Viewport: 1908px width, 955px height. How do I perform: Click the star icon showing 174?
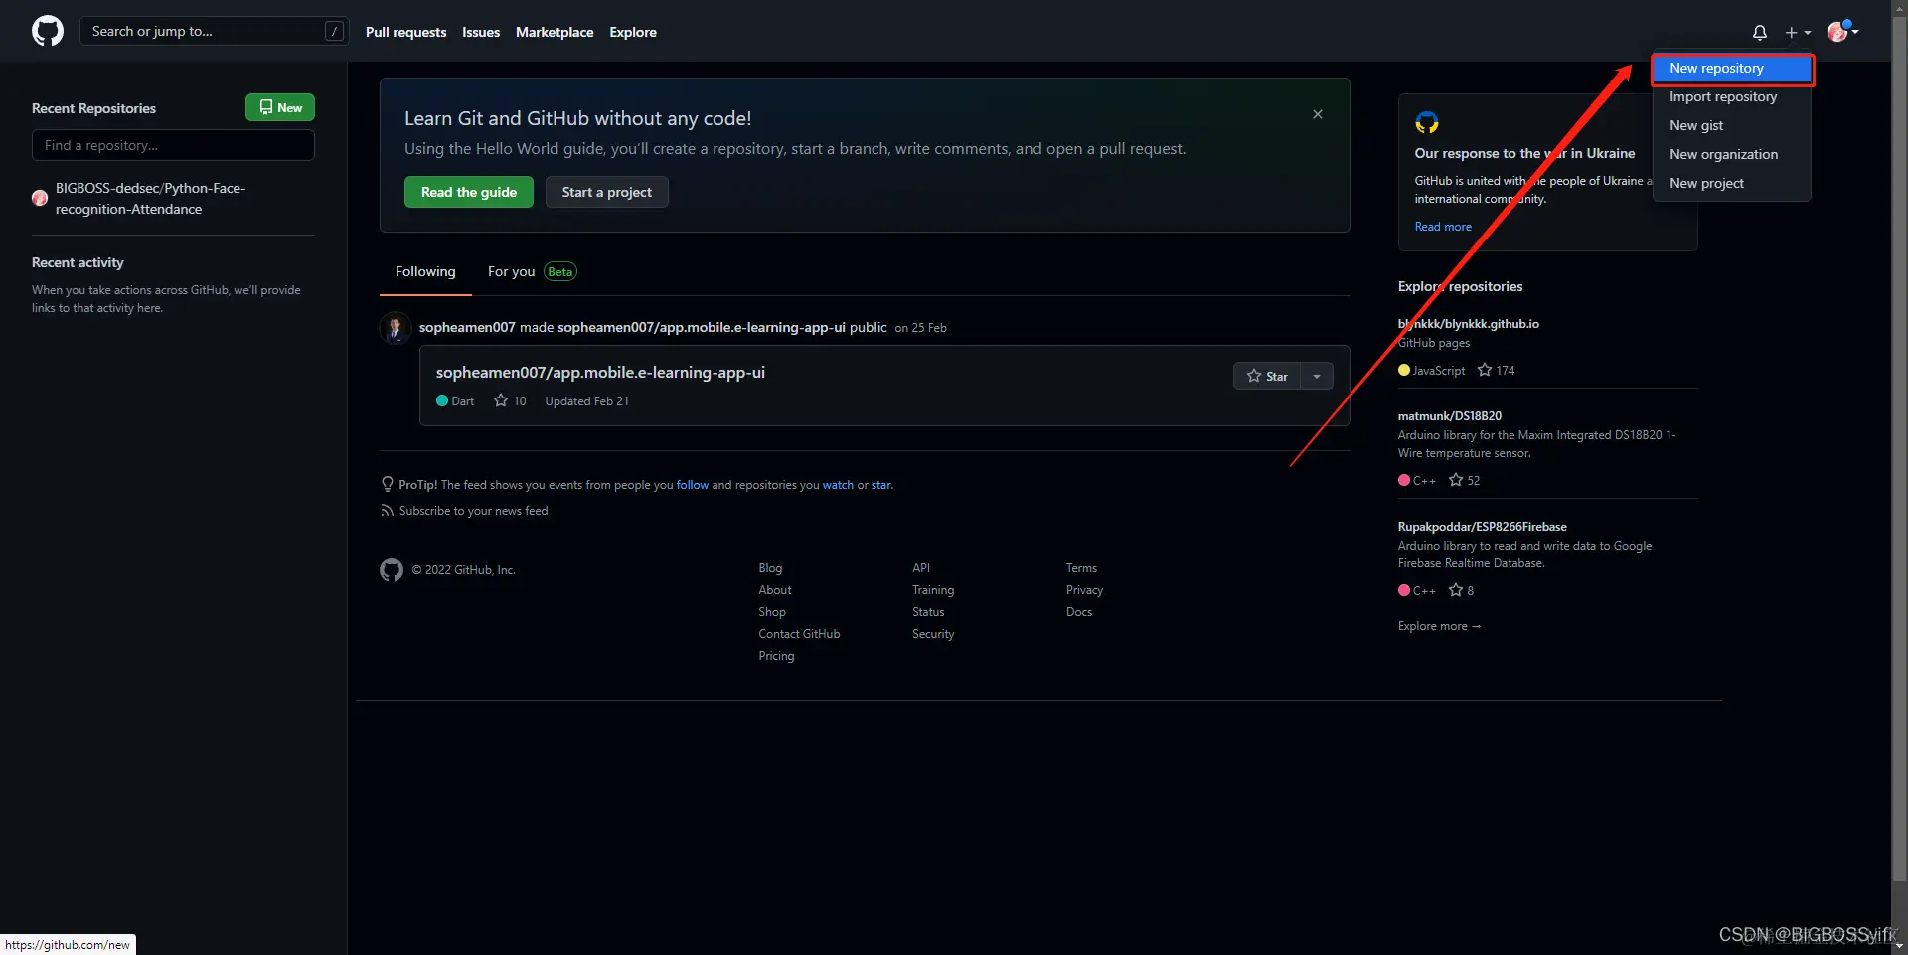1485,370
